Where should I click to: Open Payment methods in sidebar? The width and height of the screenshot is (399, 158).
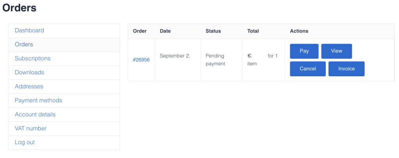point(39,100)
